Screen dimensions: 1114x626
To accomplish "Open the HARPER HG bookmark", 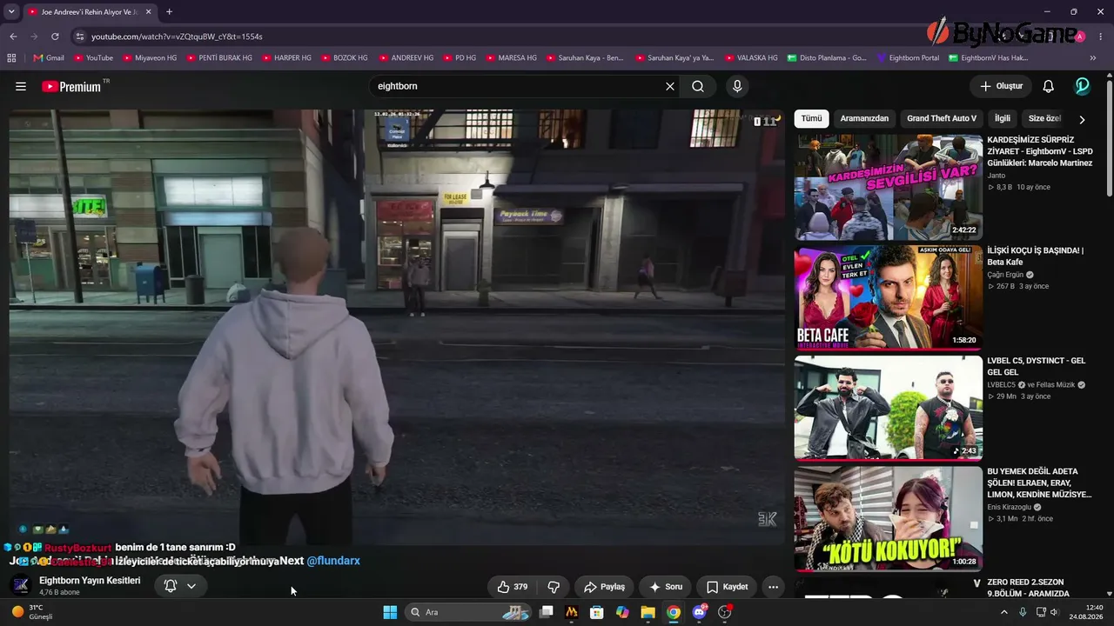I will pos(285,58).
